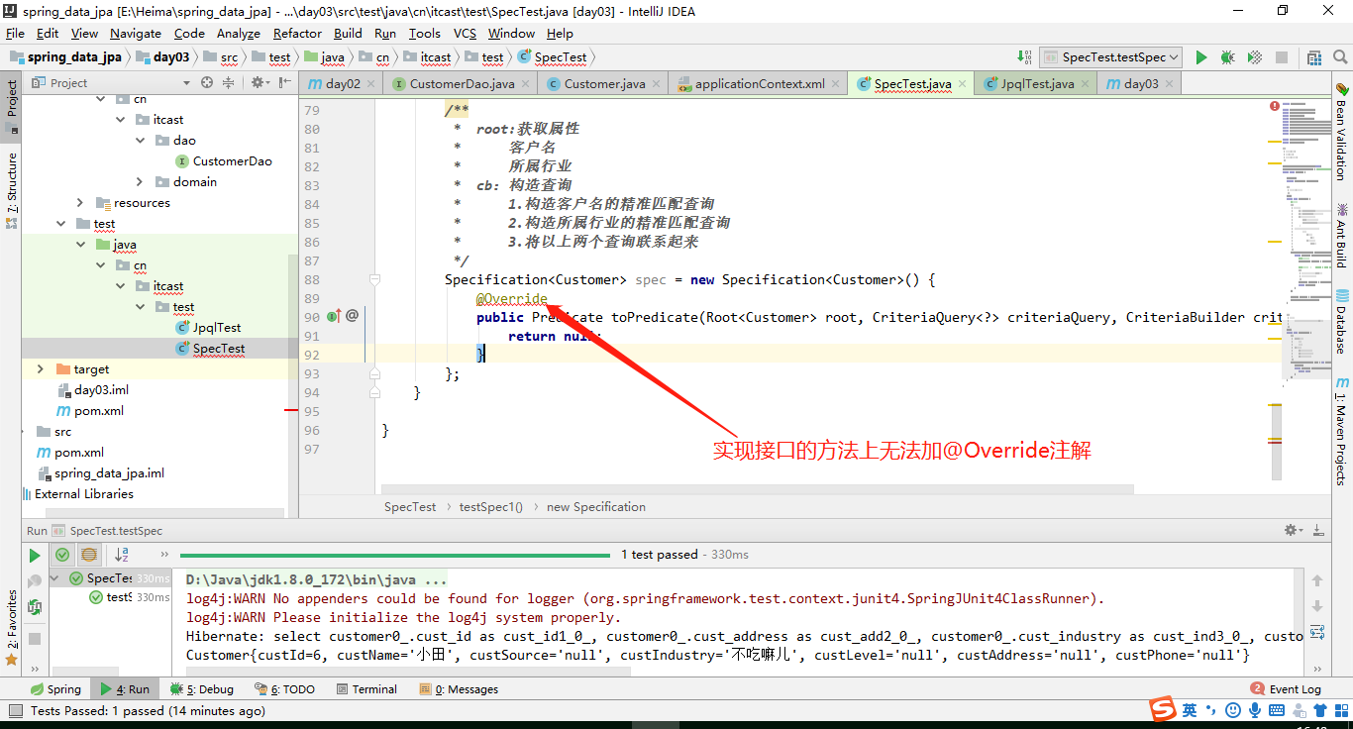Viewport: 1353px width, 729px height.
Task: Open the VCS menu
Action: [466, 33]
